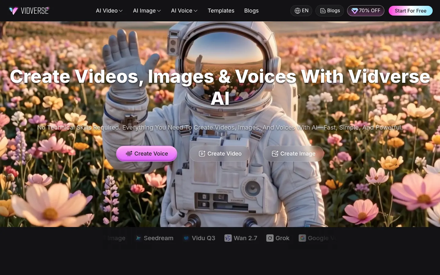Open the AI Image menu label

pos(144,11)
